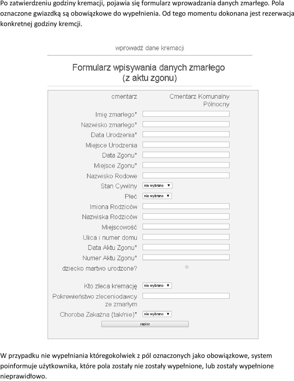Select the Ulica i numer domu field
Image resolution: width=294 pixels, height=381 pixels.
(186, 237)
